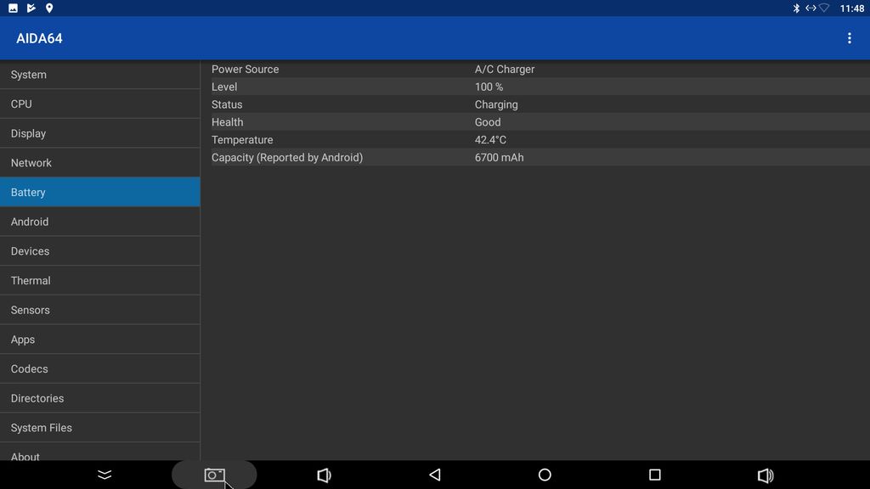Select System Files in sidebar

point(99,428)
